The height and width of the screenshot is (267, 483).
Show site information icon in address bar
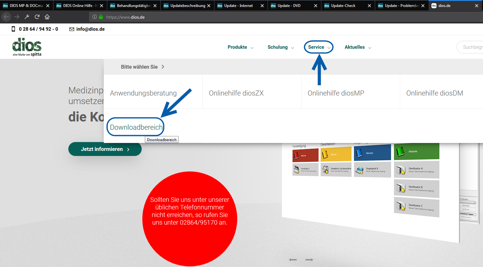(94, 17)
